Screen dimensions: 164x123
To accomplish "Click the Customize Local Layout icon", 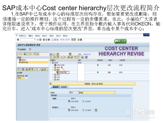I will point(81,40).
